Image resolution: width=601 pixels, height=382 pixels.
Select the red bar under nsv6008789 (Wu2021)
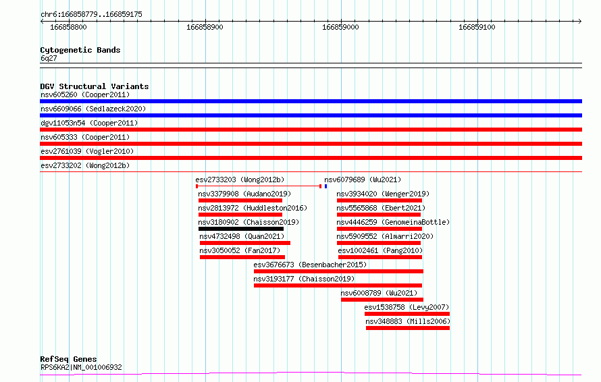(x=382, y=300)
